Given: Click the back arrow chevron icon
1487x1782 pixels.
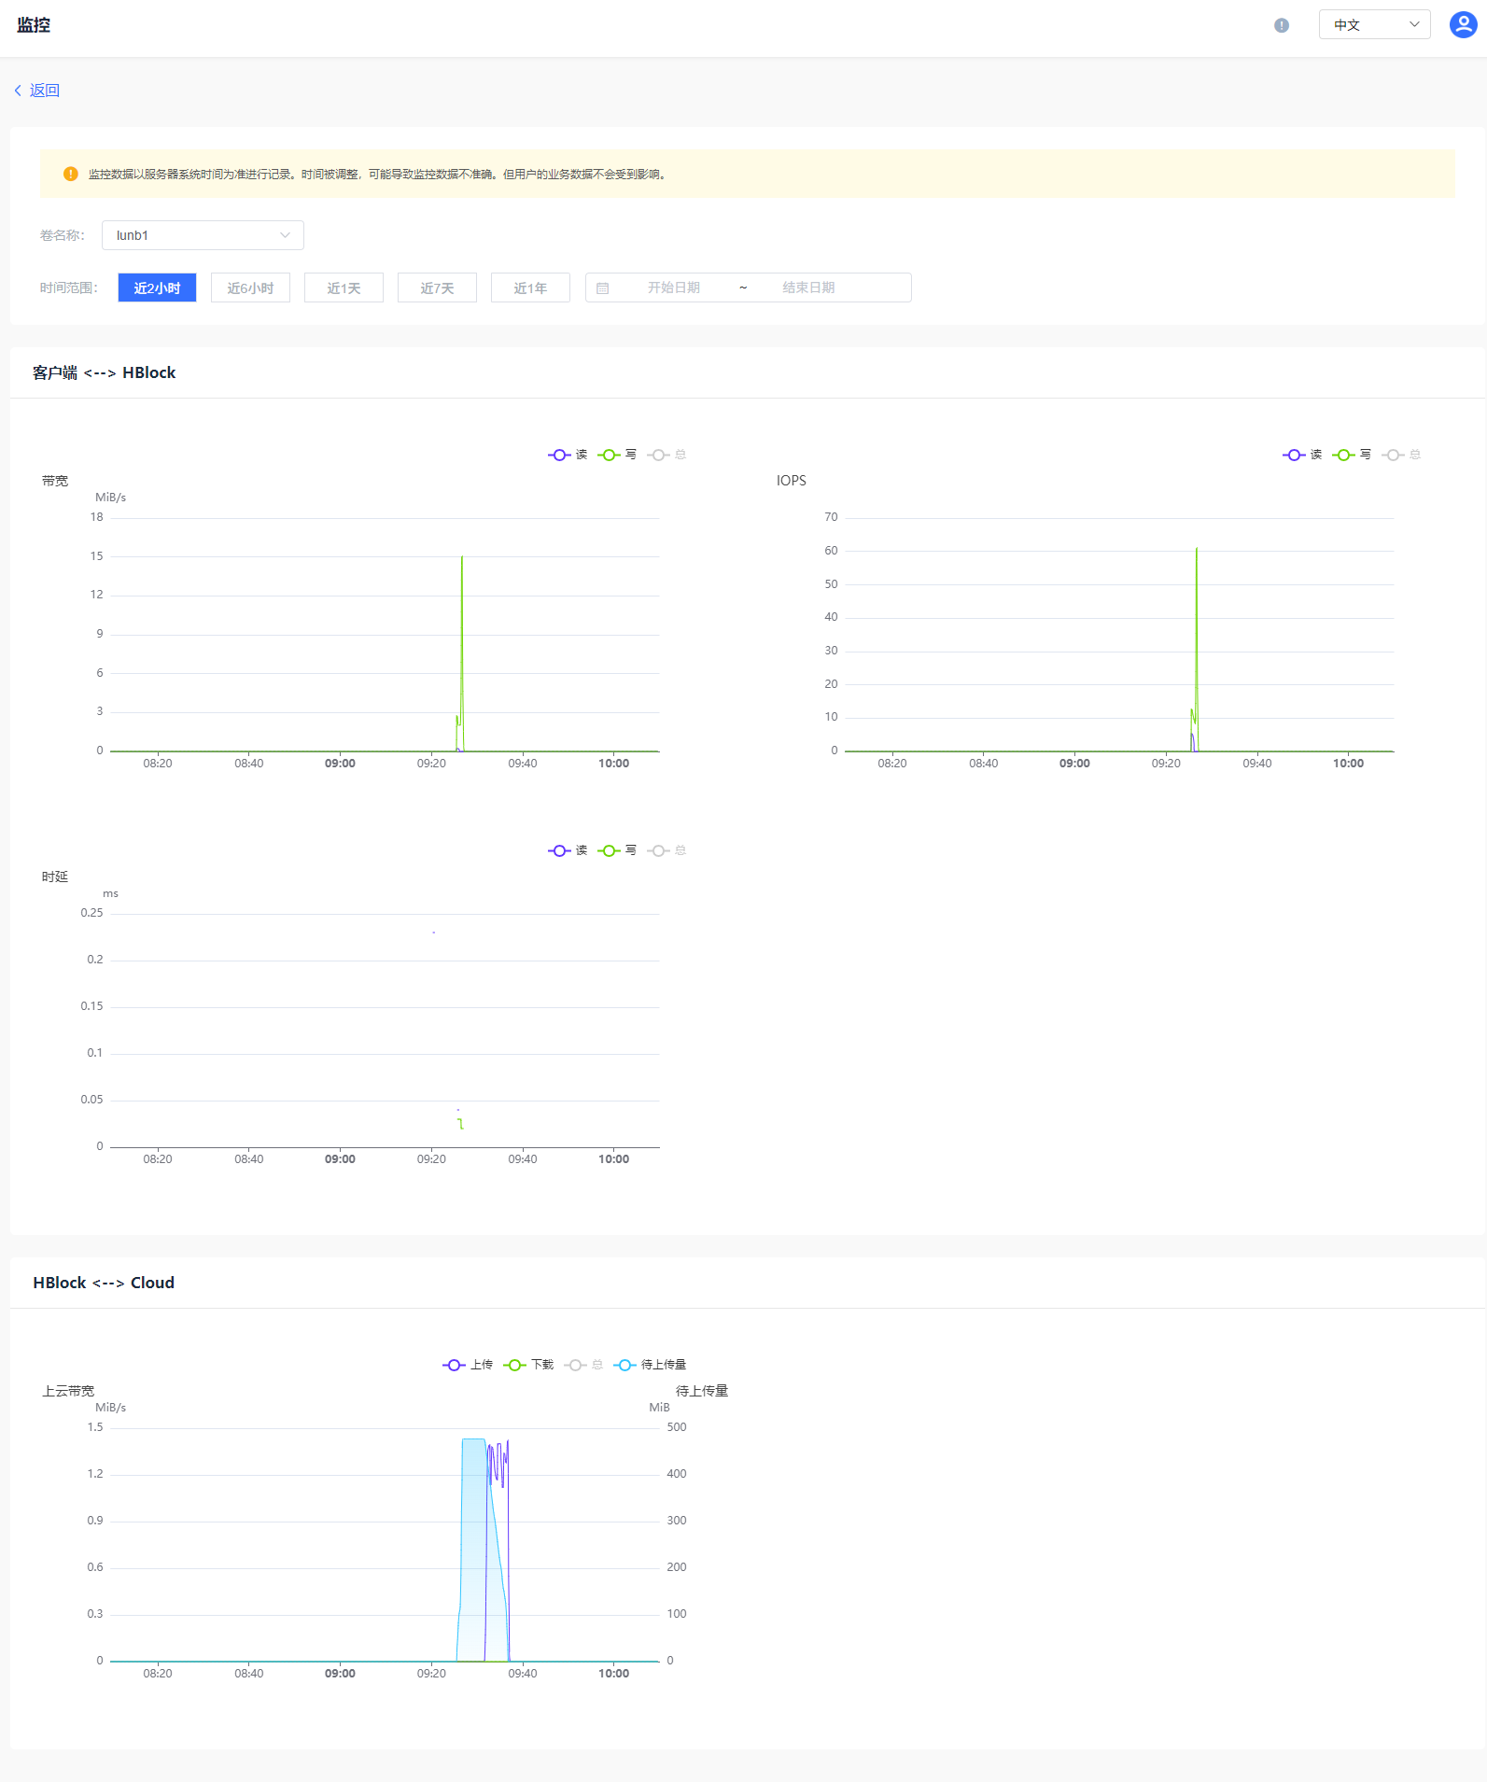Looking at the screenshot, I should pos(18,91).
